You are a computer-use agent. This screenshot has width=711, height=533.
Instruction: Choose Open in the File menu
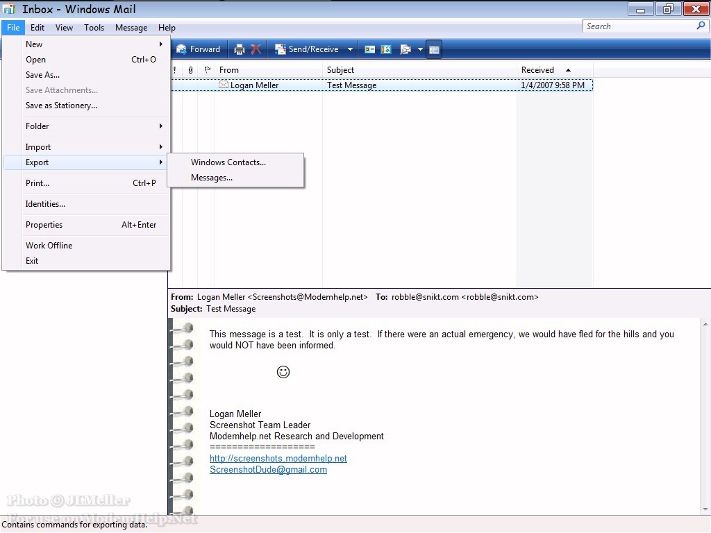tap(87, 60)
